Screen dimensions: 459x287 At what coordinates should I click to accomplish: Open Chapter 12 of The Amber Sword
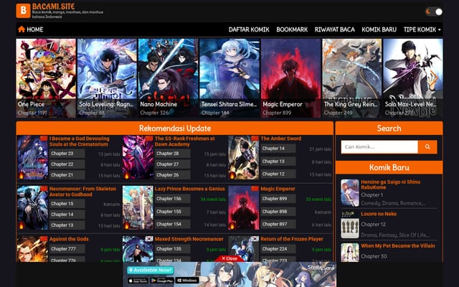coord(278,174)
